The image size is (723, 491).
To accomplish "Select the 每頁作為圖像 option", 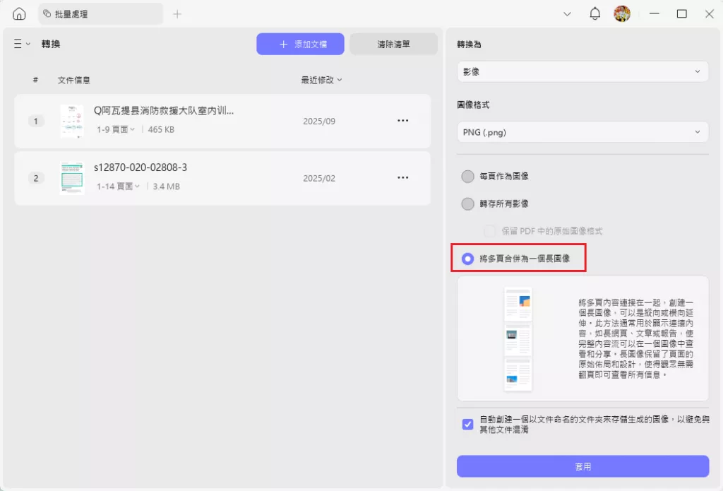I will 467,177.
